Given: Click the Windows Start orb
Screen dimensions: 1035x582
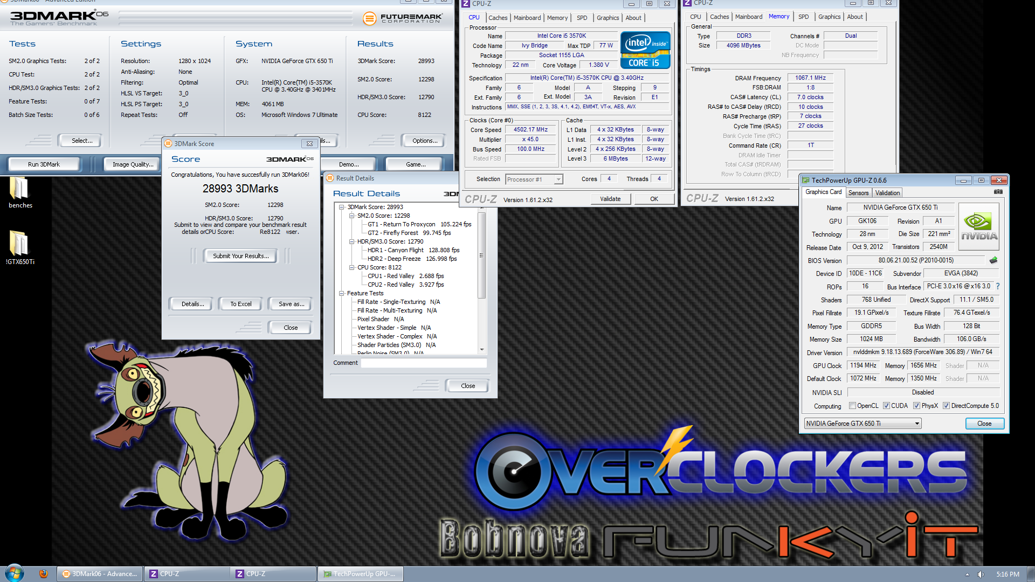Looking at the screenshot, I should (14, 573).
